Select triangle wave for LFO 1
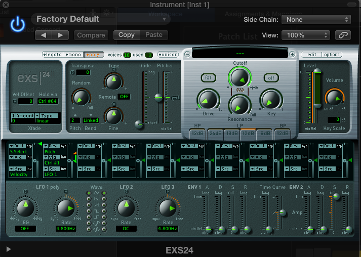Image resolution: width=361 pixels, height=257 pixels. click(89, 193)
